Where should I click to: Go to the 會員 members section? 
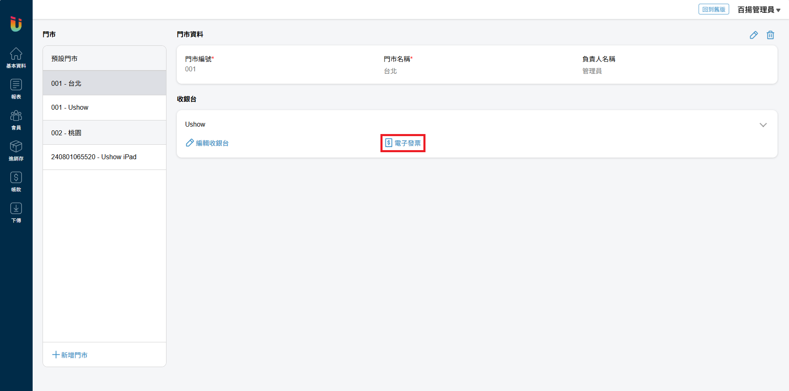16,120
